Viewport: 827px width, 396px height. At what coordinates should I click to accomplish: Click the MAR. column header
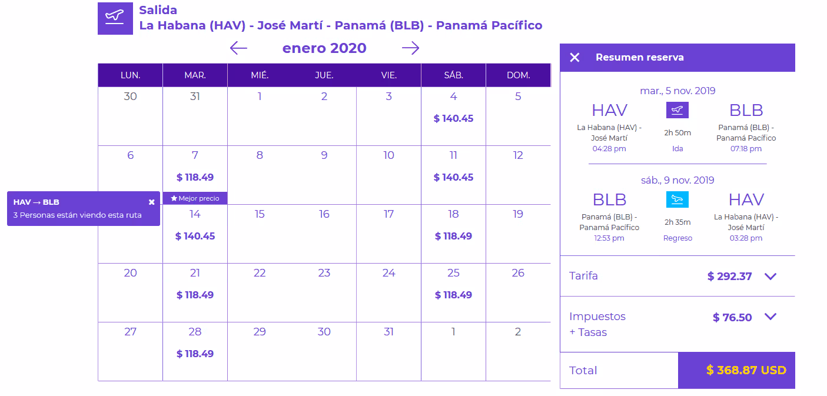click(x=195, y=75)
